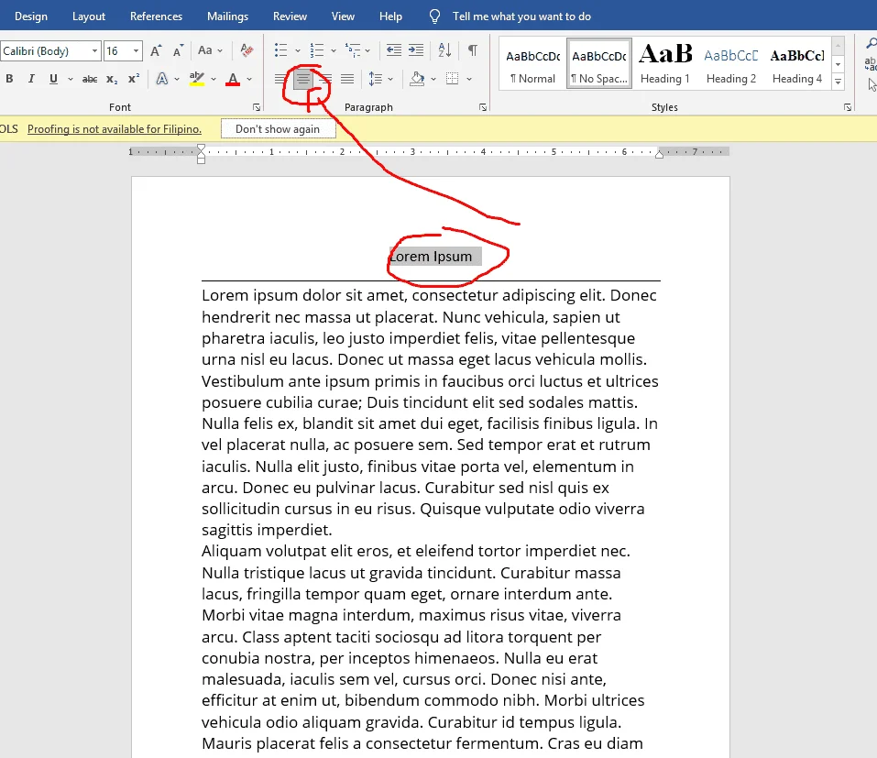Click Clear All Formatting icon
The width and height of the screenshot is (877, 758).
click(x=247, y=50)
